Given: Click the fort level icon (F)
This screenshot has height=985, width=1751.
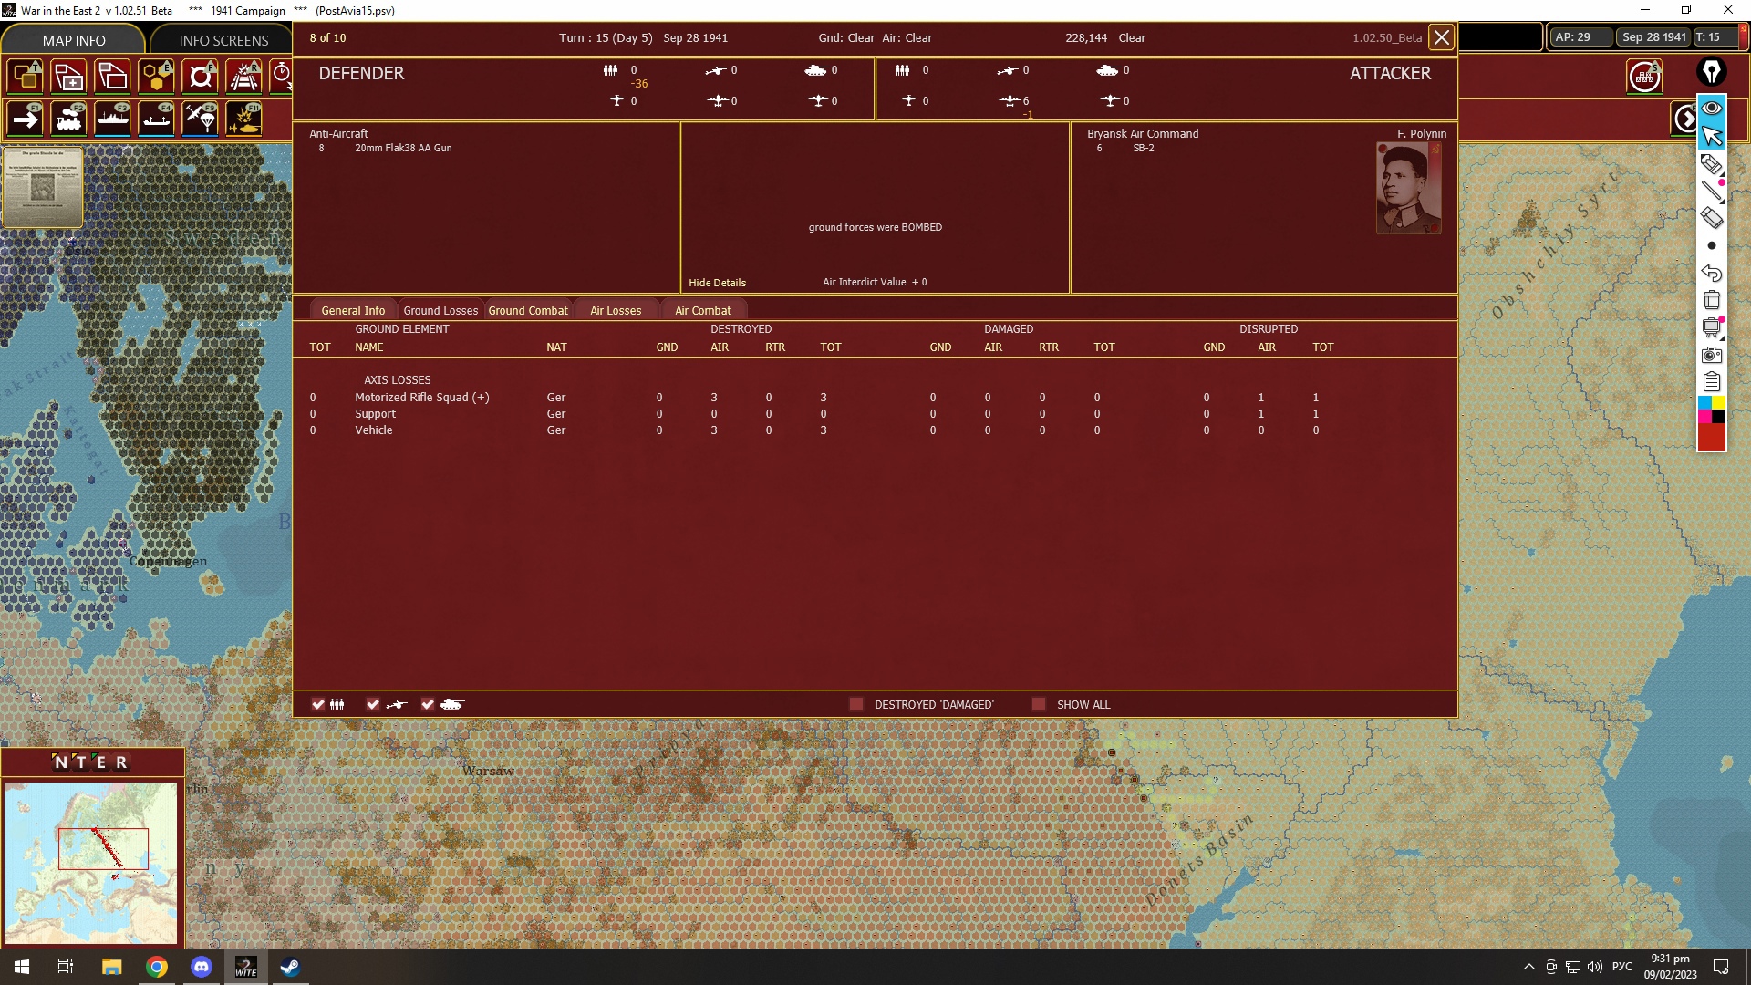Looking at the screenshot, I should [200, 77].
